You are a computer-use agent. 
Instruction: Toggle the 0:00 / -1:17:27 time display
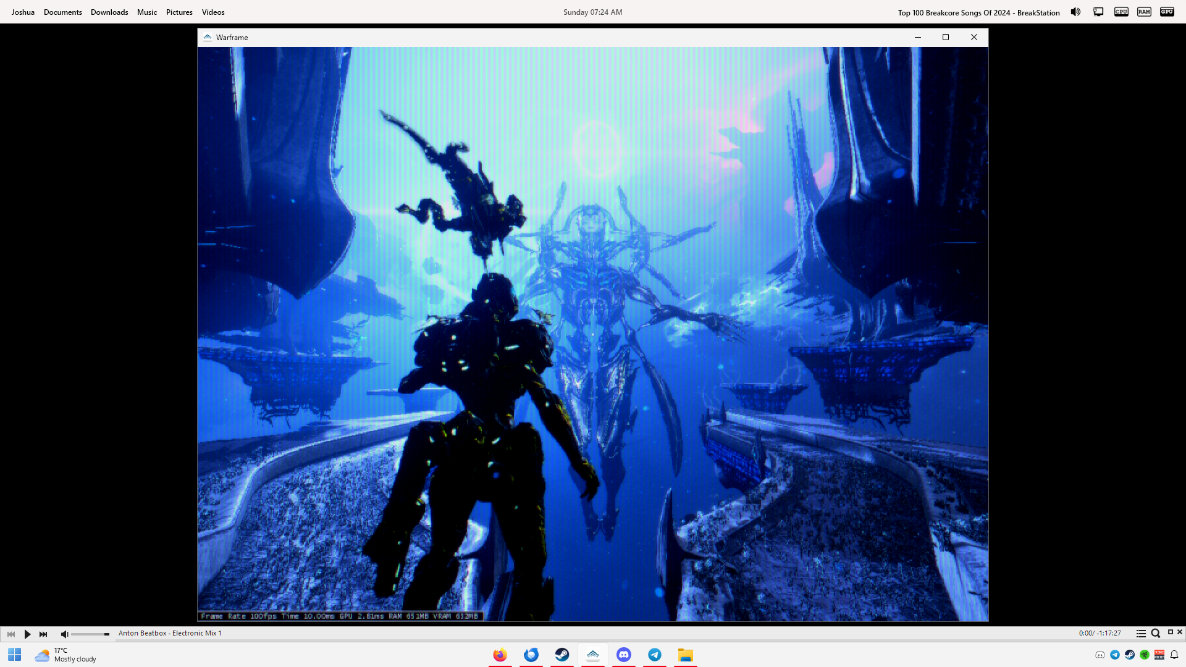coord(1100,633)
